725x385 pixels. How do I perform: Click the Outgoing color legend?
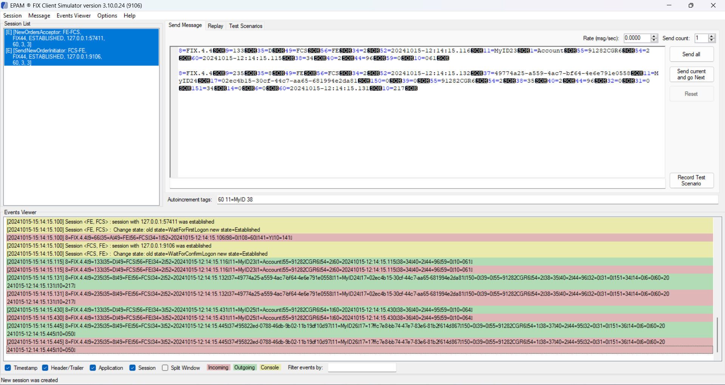coord(244,367)
